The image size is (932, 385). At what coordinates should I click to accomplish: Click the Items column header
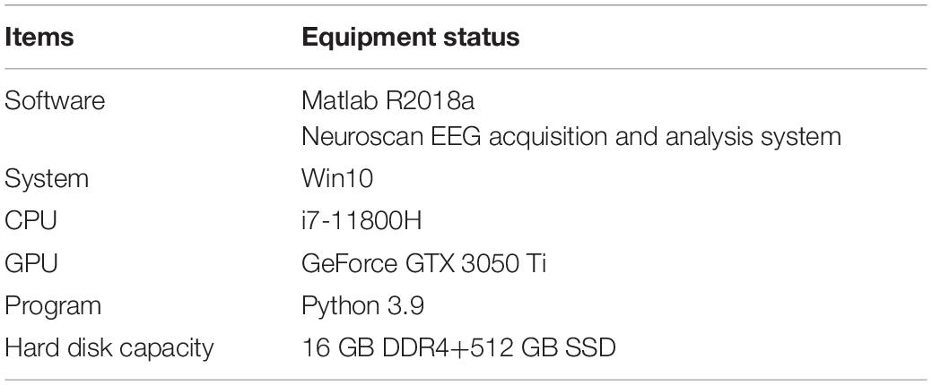(39, 38)
